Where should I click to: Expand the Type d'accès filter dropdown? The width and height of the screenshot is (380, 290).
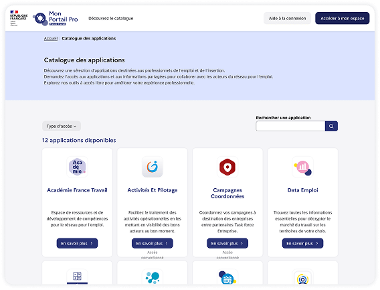pos(62,126)
